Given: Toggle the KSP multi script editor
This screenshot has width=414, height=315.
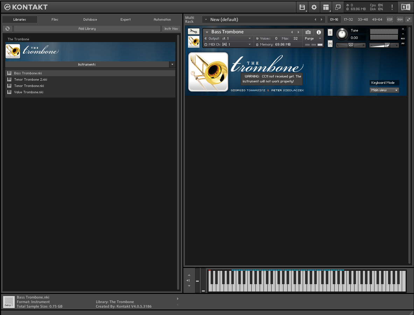Looking at the screenshot, I should click(390, 19).
